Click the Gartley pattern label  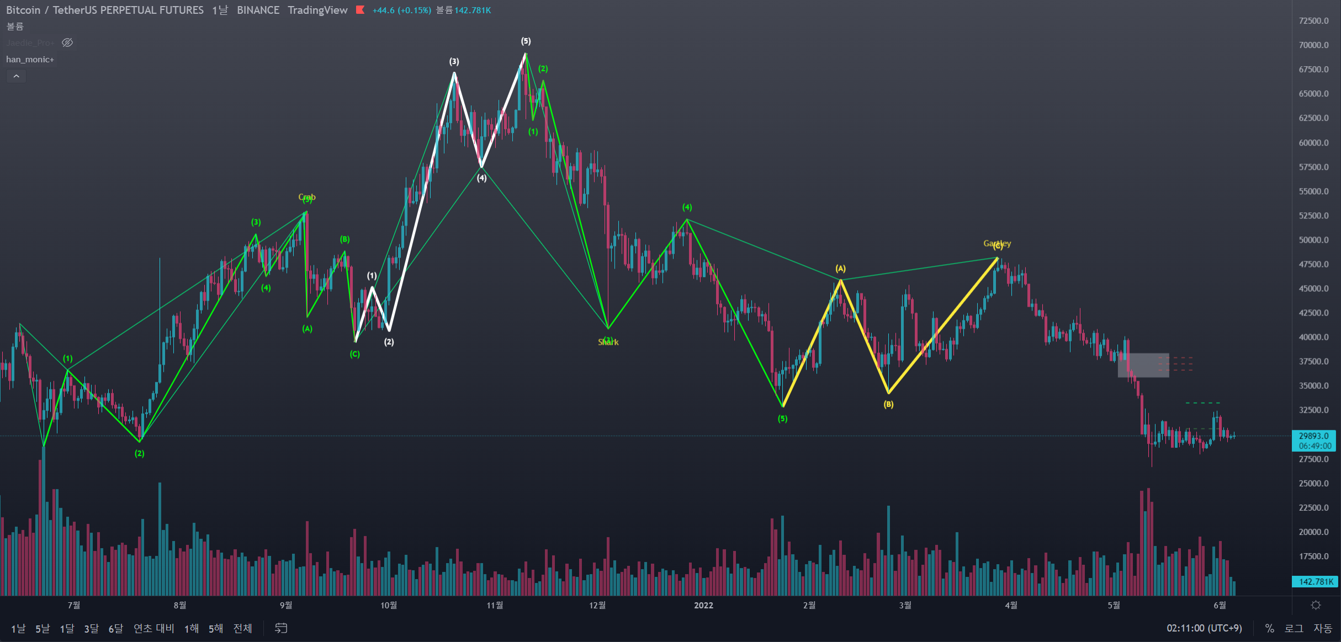tap(997, 243)
